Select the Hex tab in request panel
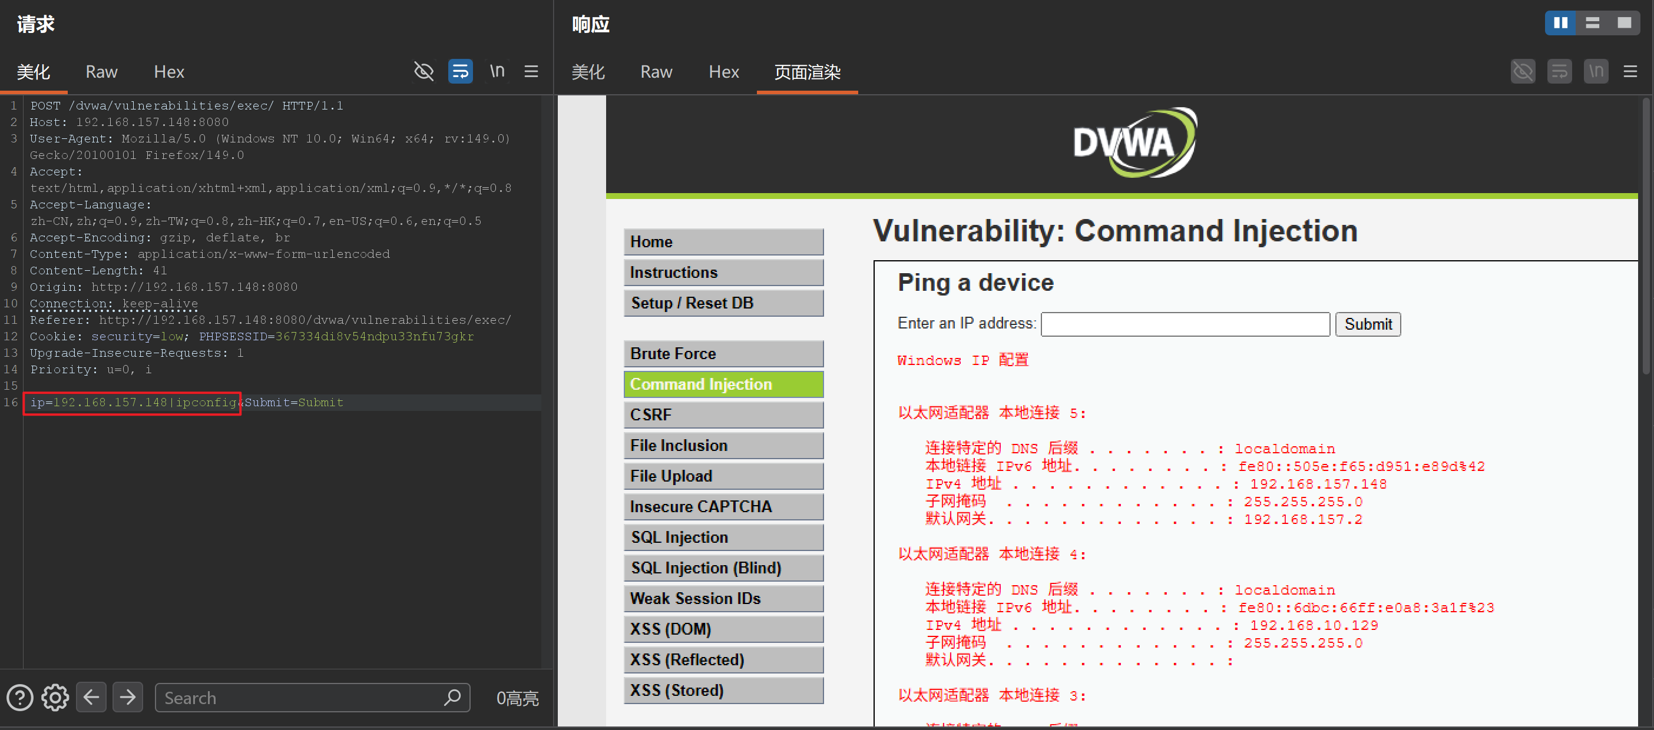This screenshot has width=1654, height=730. tap(169, 72)
